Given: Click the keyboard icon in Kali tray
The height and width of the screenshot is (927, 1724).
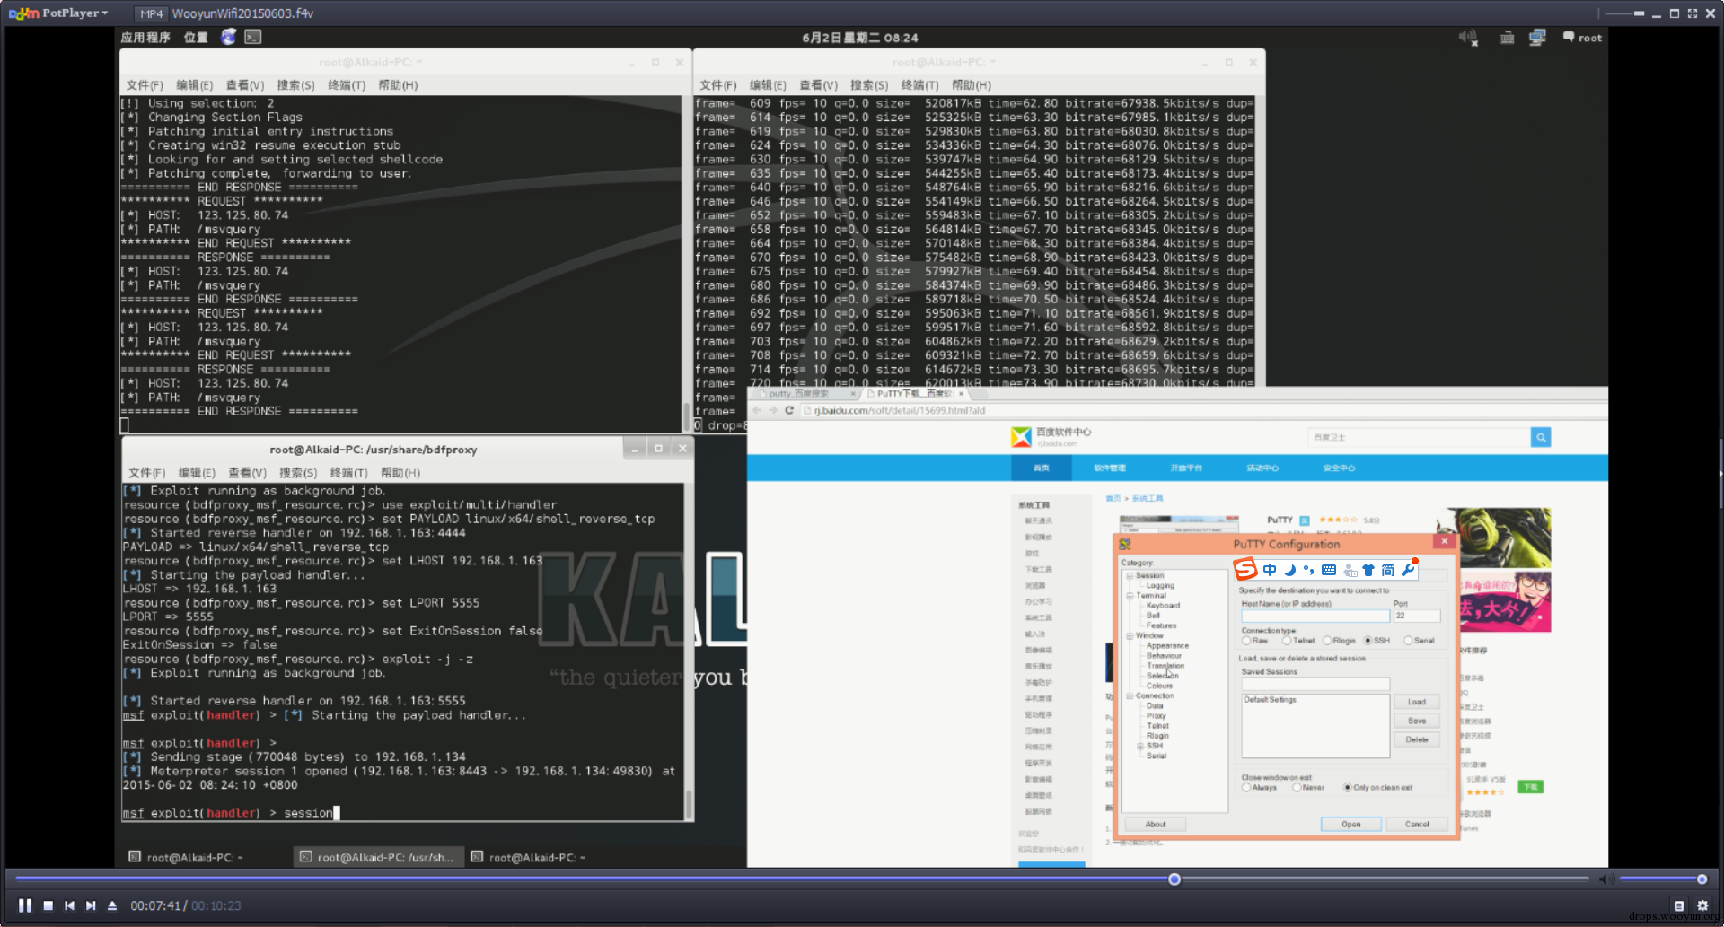Looking at the screenshot, I should point(1508,38).
